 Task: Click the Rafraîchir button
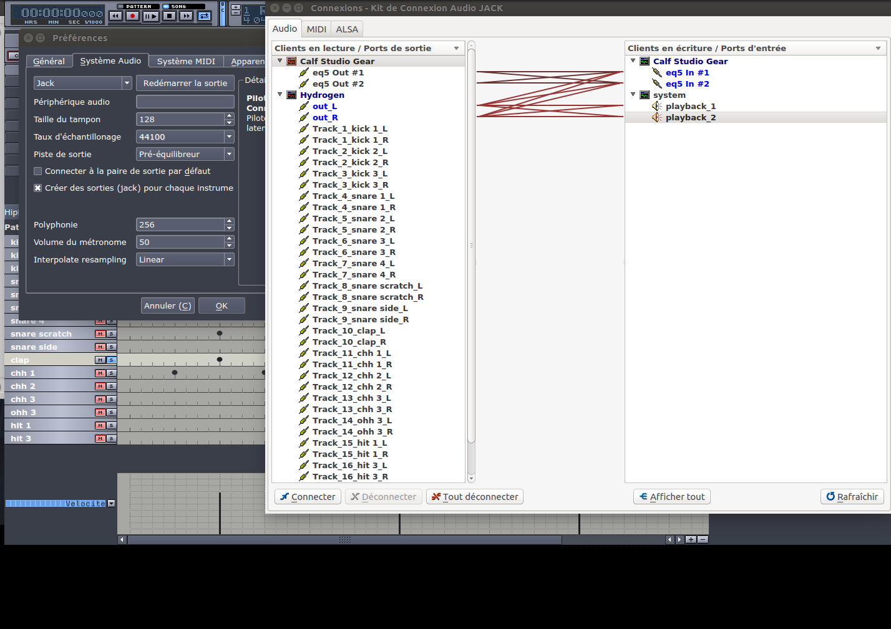click(852, 497)
